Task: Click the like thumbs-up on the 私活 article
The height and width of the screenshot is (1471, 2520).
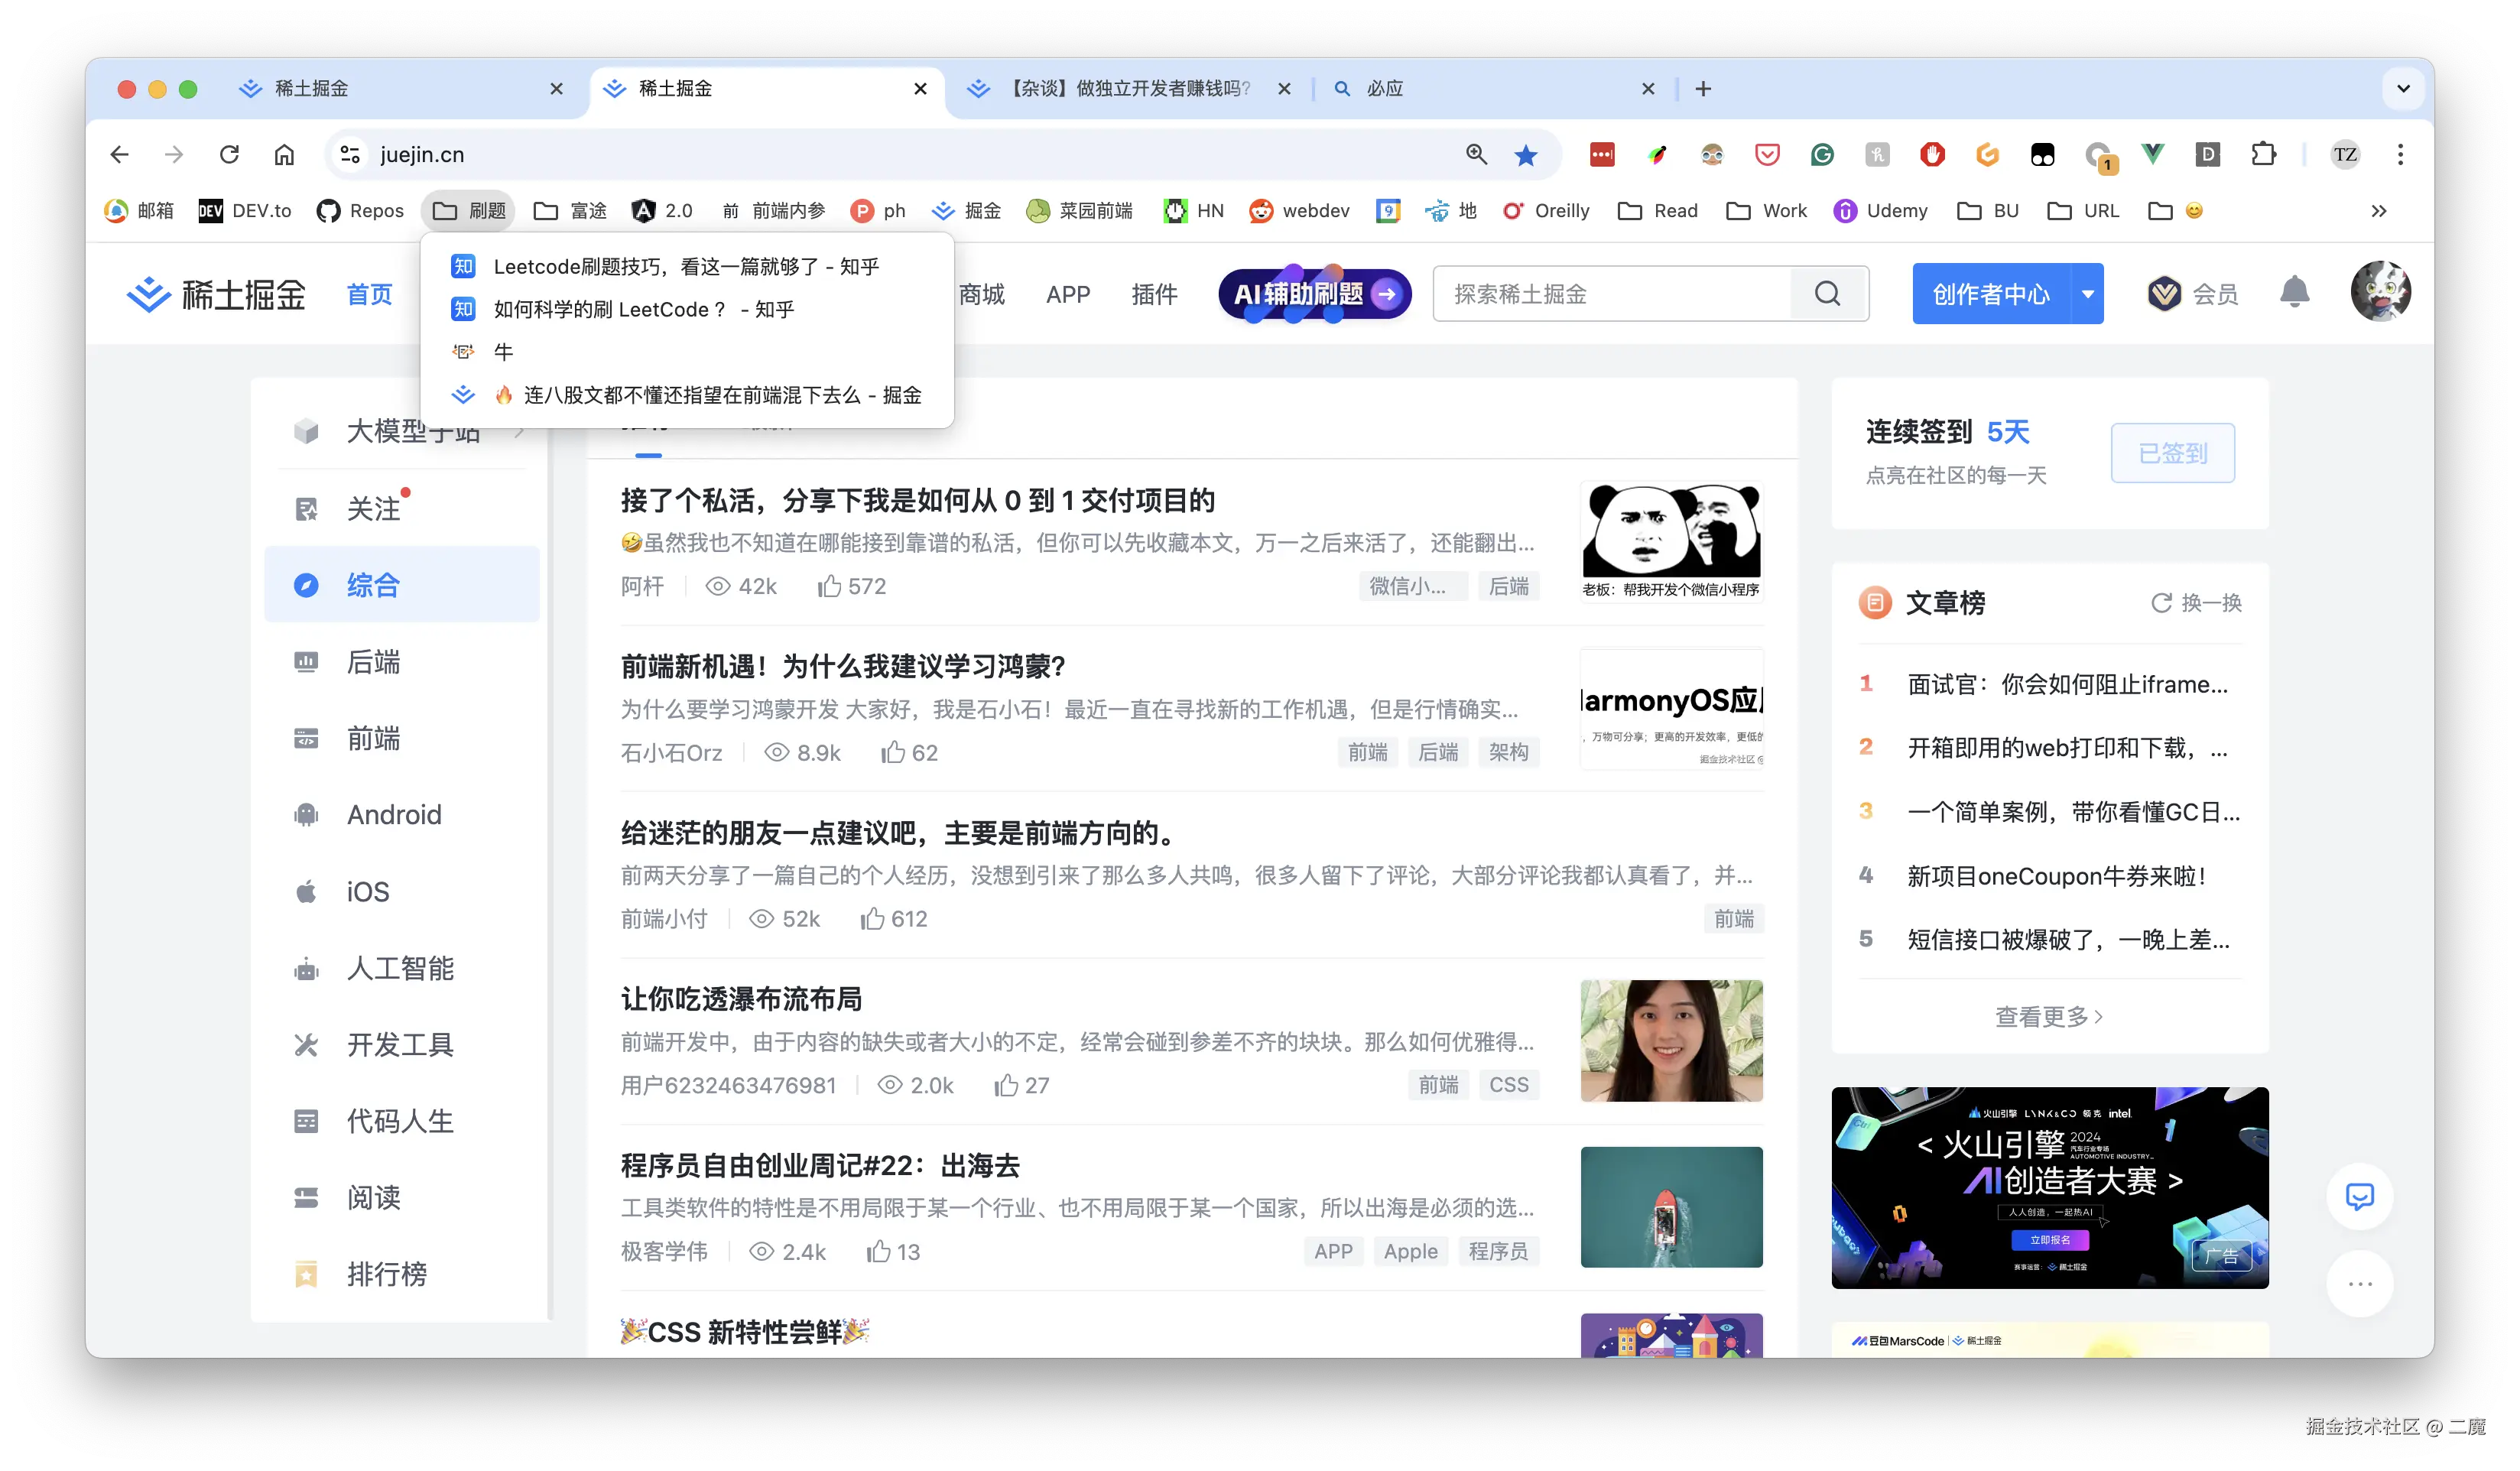Action: click(829, 587)
